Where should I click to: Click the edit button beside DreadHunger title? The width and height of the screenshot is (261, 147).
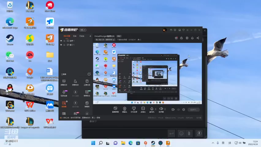pyautogui.click(x=119, y=36)
